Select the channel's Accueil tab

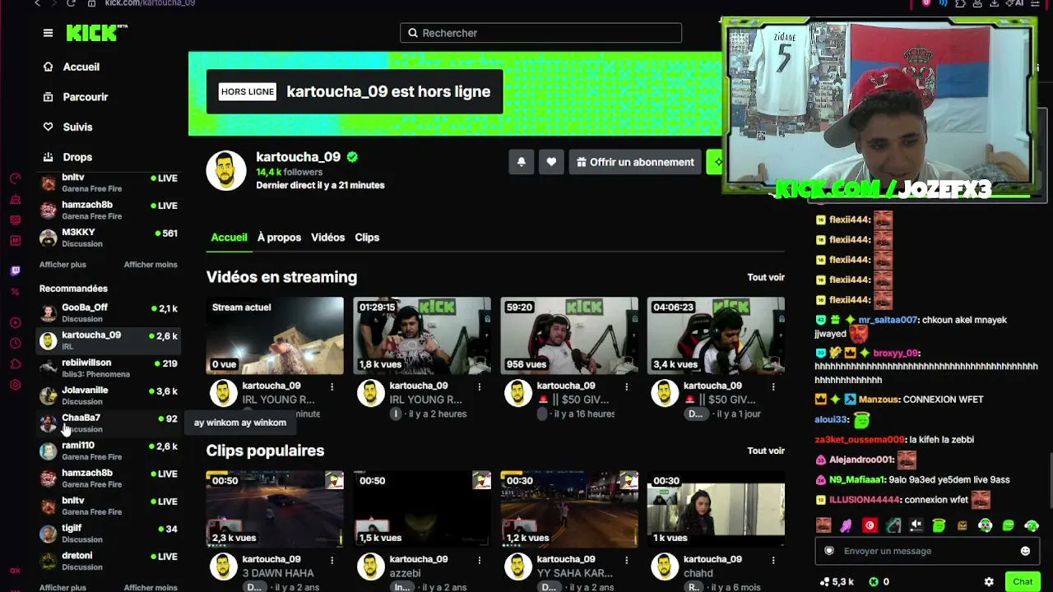230,238
